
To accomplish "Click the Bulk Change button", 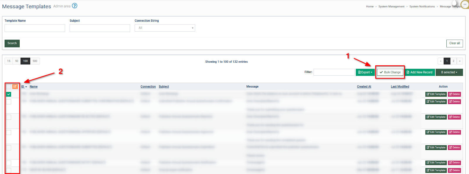I will point(390,72).
